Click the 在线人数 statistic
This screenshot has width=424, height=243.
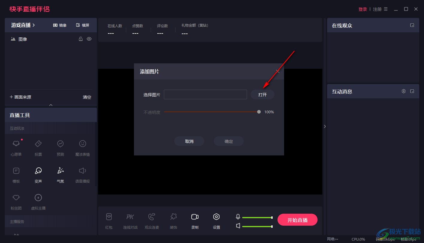click(x=115, y=30)
